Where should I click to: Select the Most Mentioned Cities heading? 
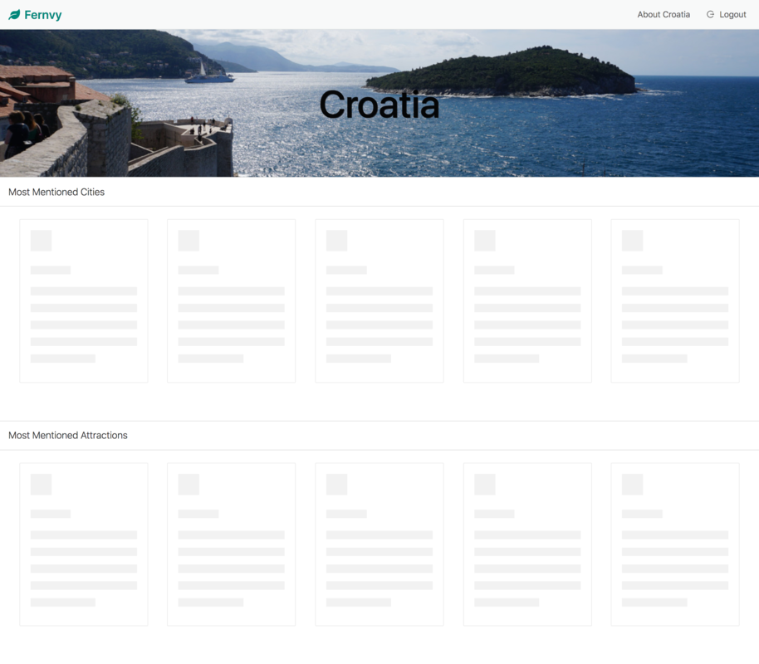[x=56, y=192]
